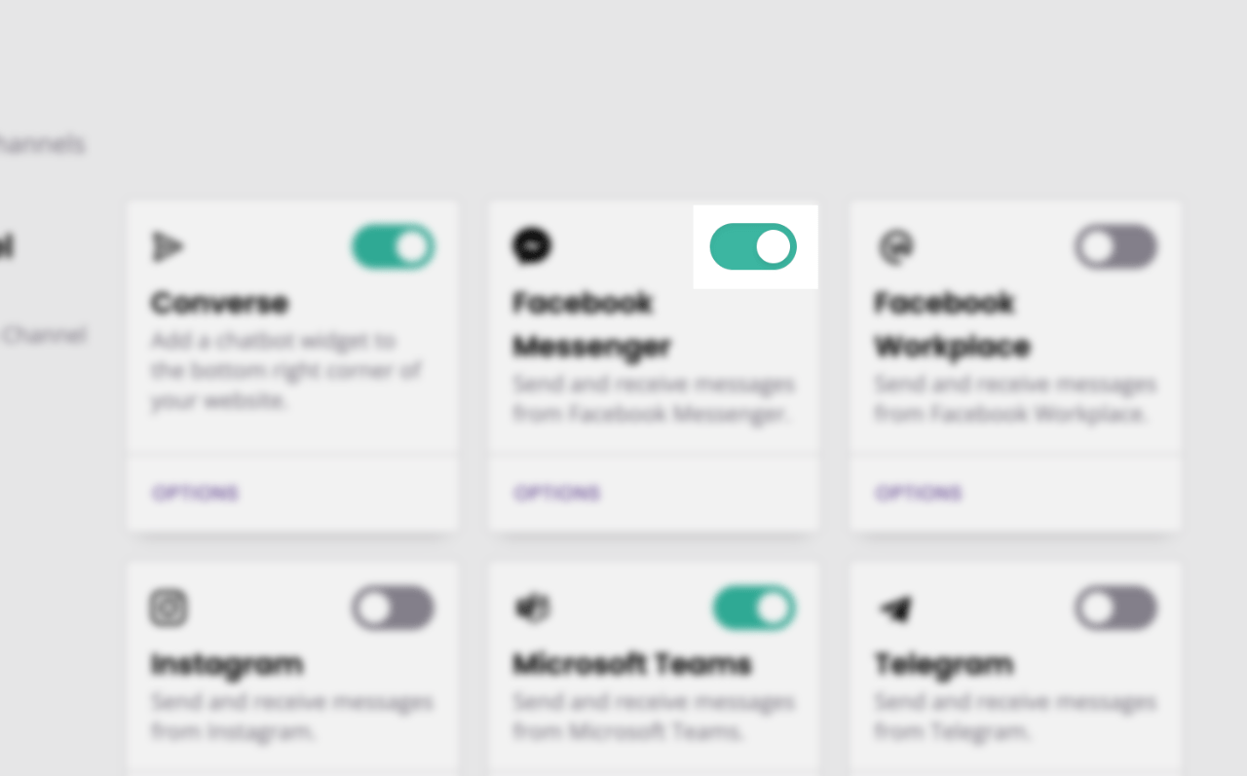Click the Telegram card title
This screenshot has width=1247, height=776.
(x=944, y=665)
